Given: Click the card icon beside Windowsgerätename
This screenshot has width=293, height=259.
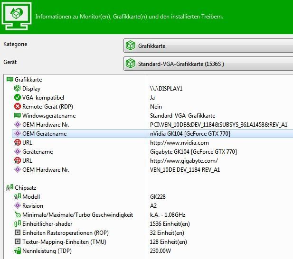Looking at the screenshot, I should click(18, 115).
